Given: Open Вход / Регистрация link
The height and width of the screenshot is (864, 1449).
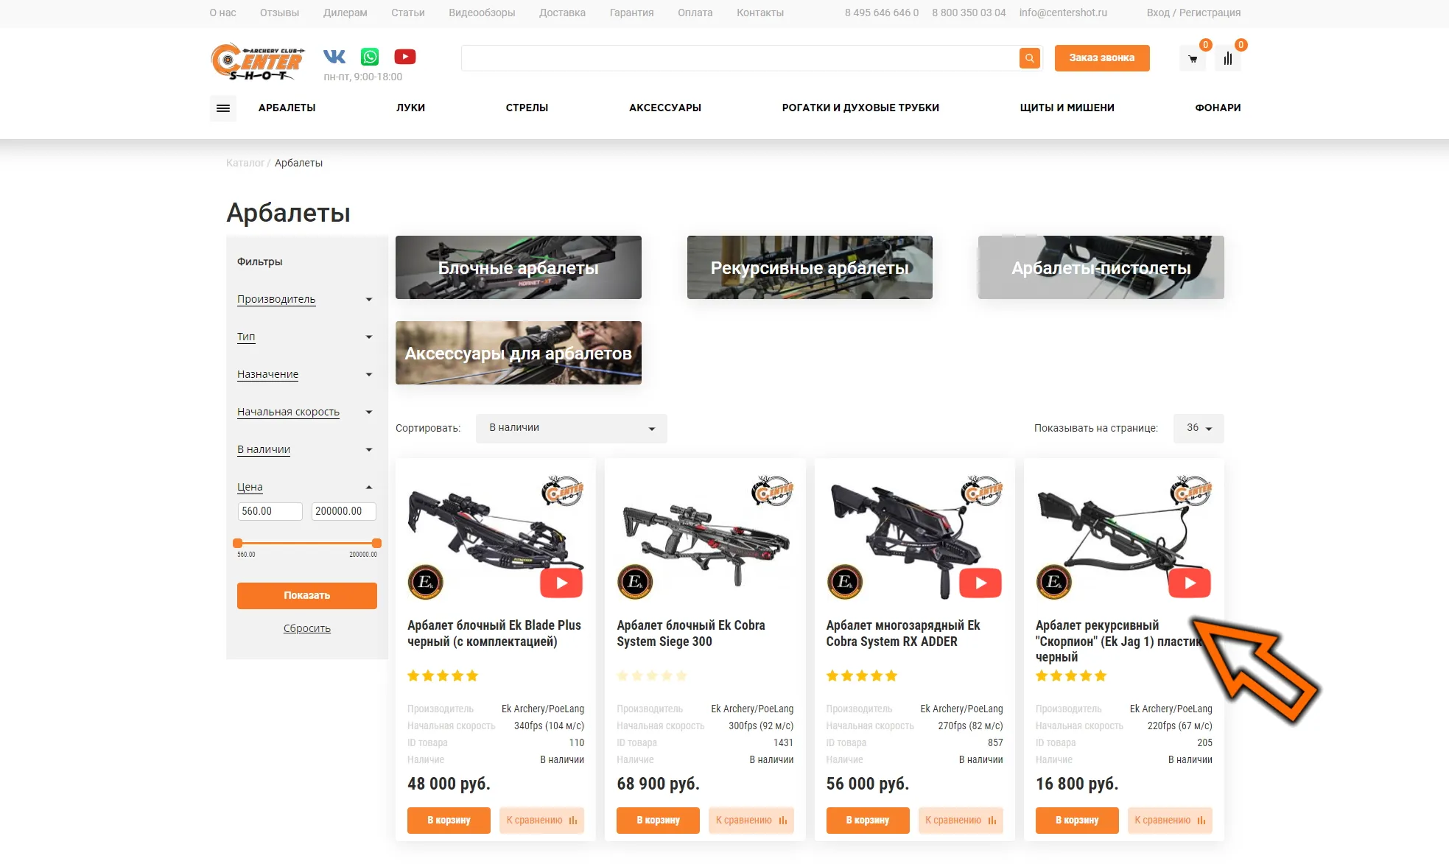Looking at the screenshot, I should click(x=1193, y=13).
